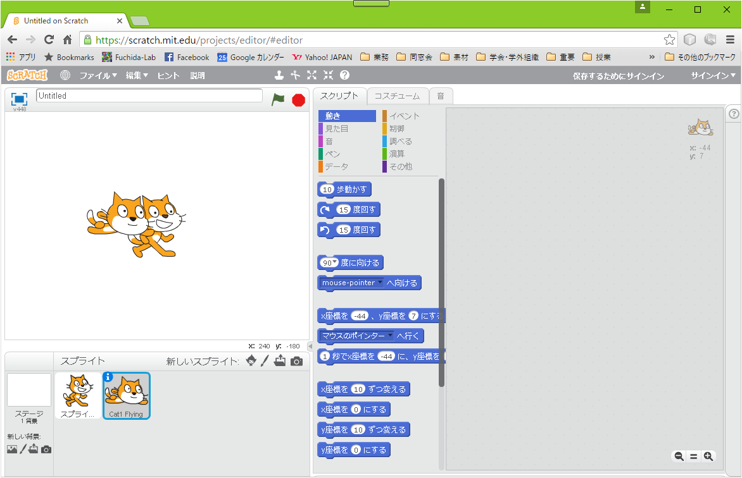742x478 pixels.
Task: Click the サインイン button
Action: 714,75
